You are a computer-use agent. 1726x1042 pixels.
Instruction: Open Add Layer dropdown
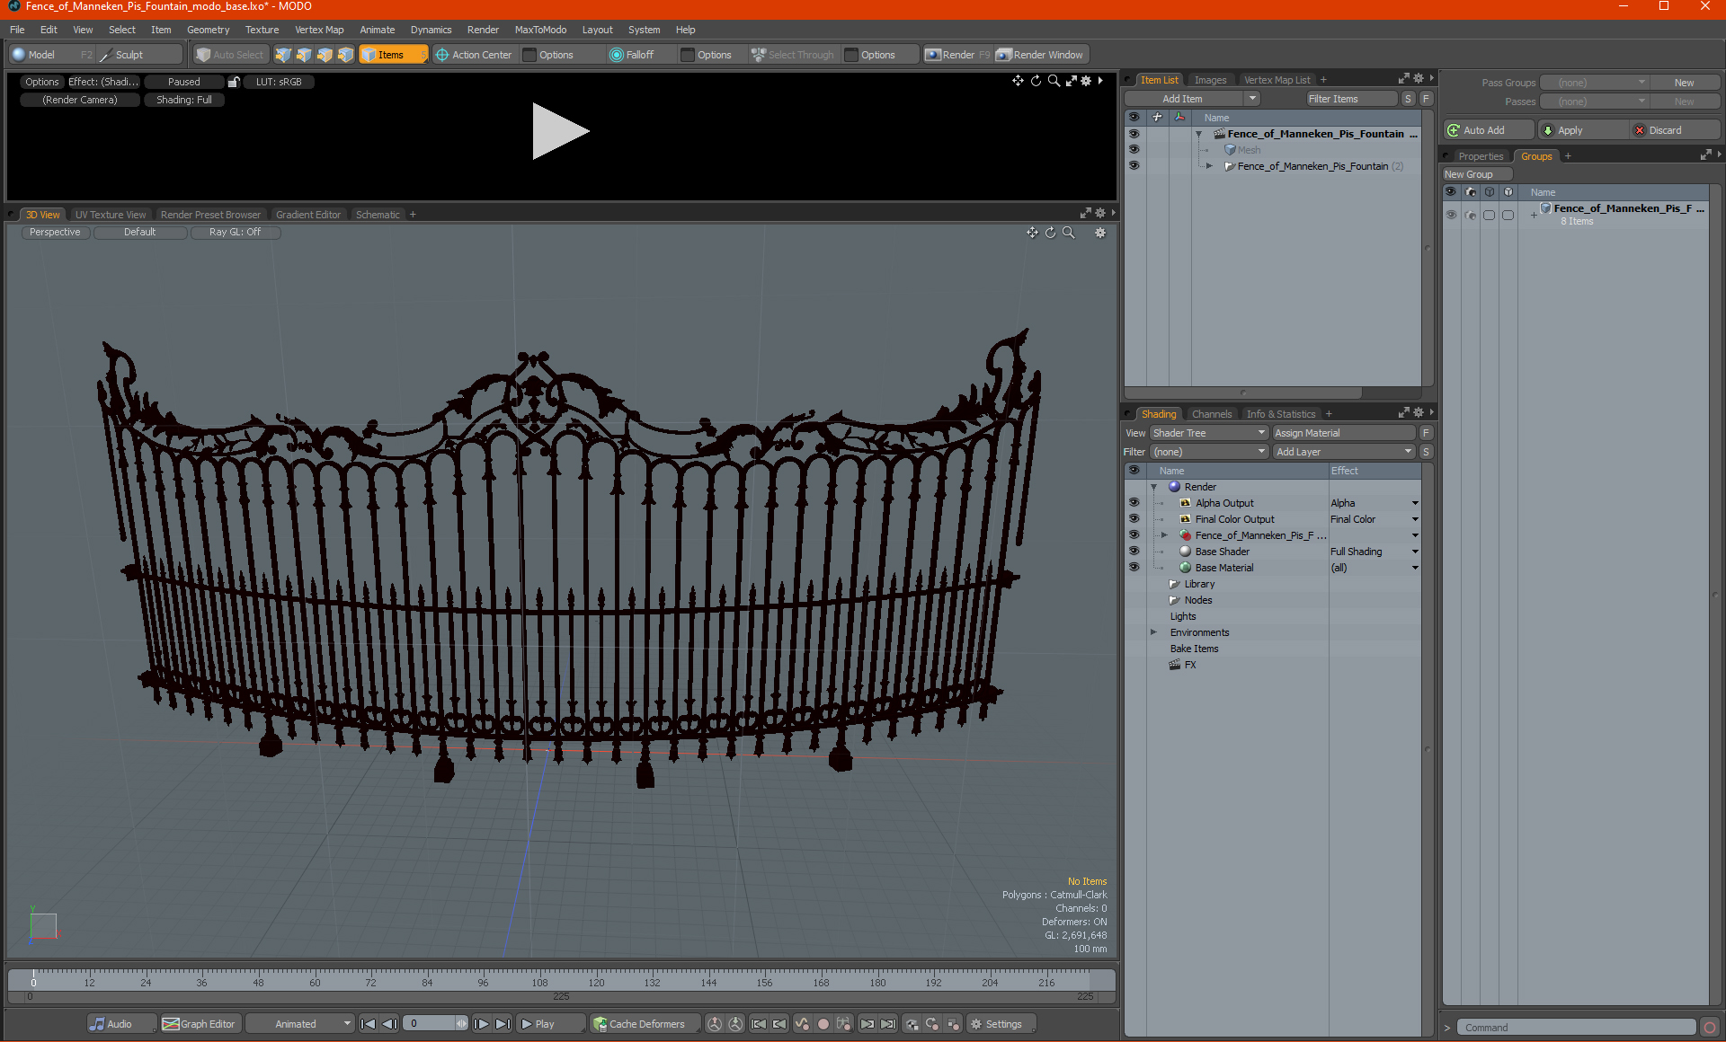[x=1344, y=452]
